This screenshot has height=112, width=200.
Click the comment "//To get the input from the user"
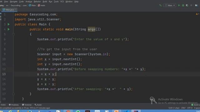(x=67, y=49)
